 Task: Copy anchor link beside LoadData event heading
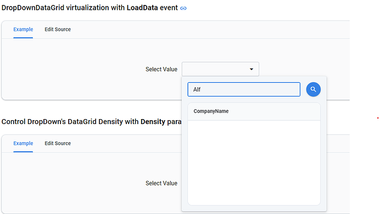(x=183, y=8)
